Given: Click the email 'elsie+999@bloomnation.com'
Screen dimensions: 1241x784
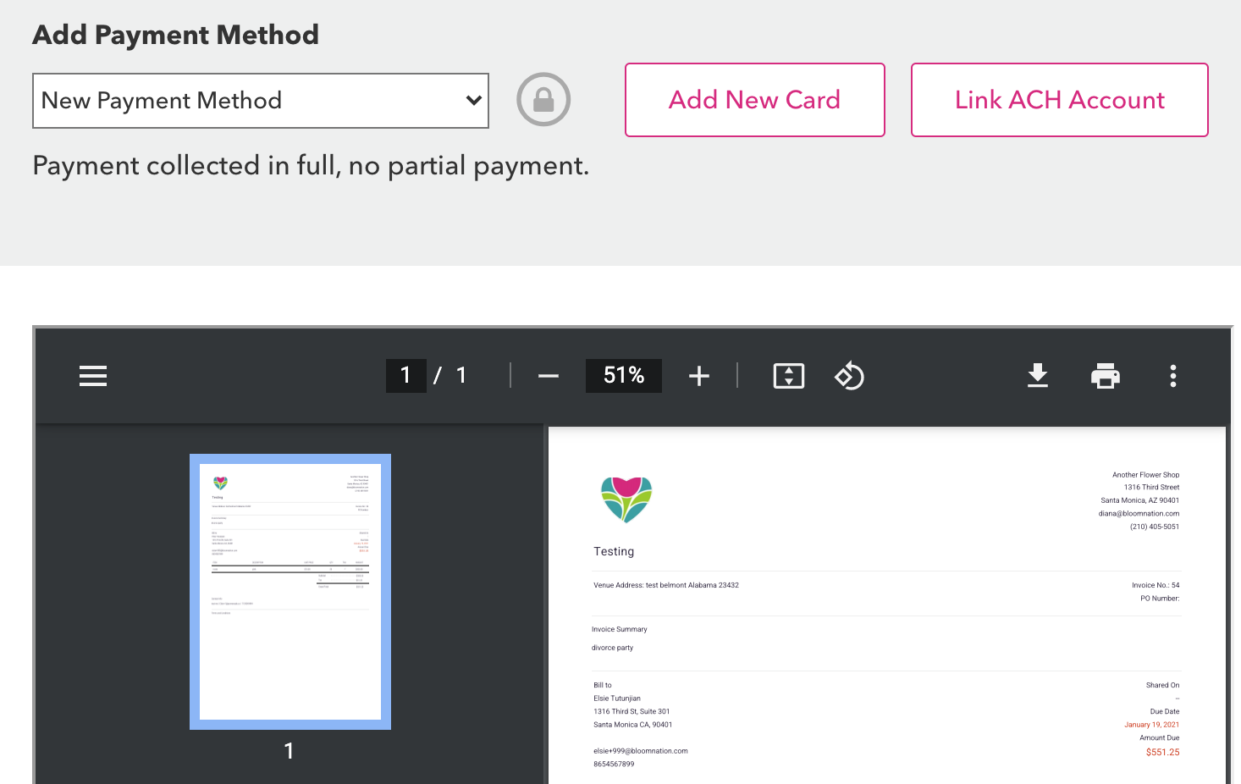Looking at the screenshot, I should click(641, 751).
